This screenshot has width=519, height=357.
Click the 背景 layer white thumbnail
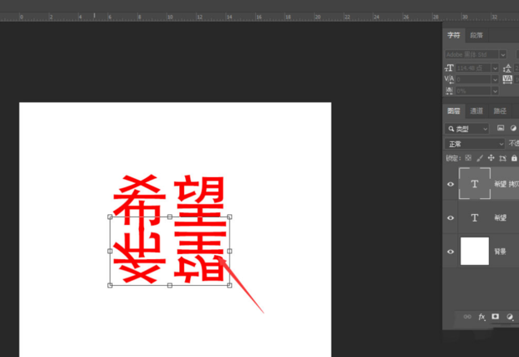(475, 251)
